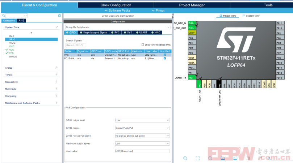Viewport: 293px width, 163px height.
Task: Open the Tools tab
Action: coord(268,5)
